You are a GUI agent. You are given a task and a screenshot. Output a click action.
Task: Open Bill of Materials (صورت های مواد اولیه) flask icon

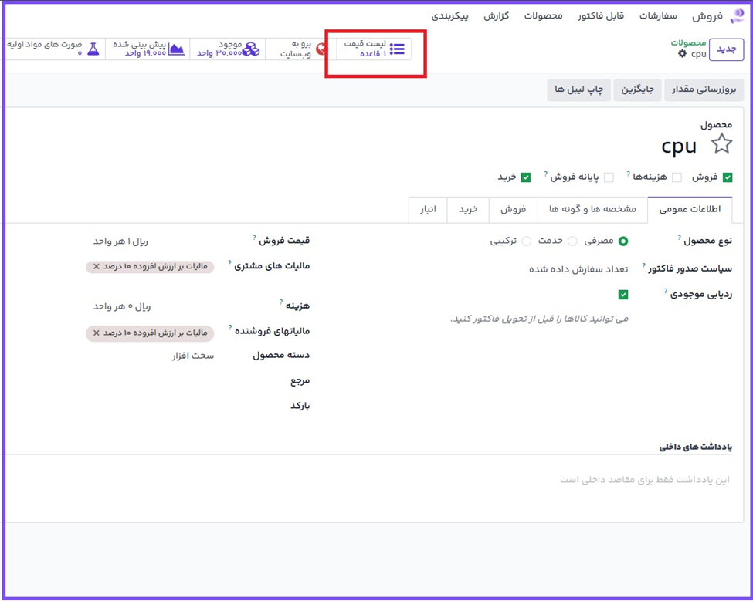93,49
